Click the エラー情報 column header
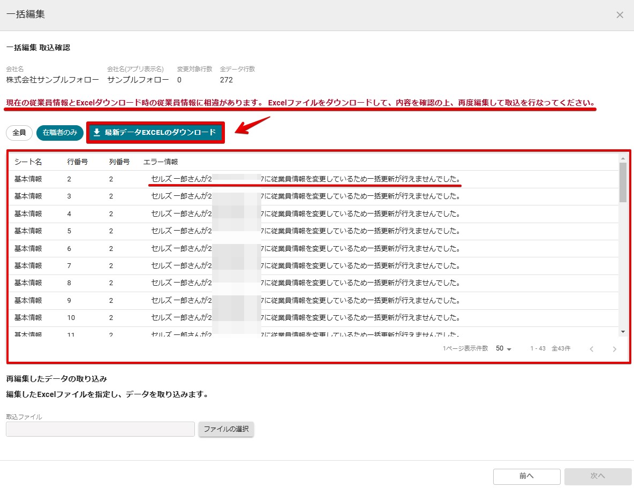This screenshot has width=634, height=488. [x=159, y=162]
